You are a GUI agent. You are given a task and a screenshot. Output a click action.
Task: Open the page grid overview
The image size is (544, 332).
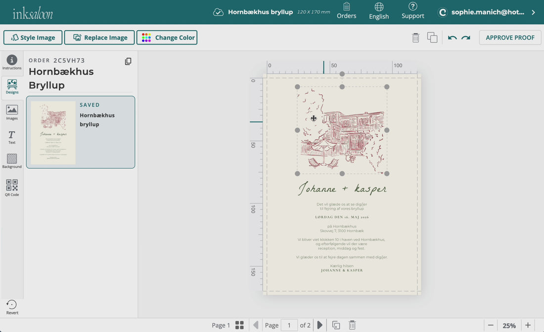pos(239,325)
